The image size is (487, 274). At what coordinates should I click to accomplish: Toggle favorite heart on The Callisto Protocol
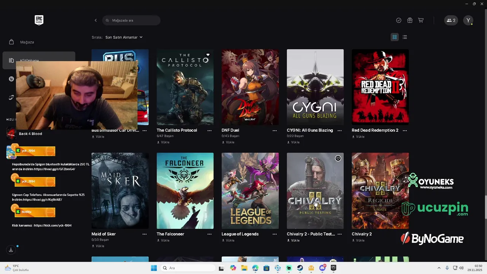(x=208, y=55)
